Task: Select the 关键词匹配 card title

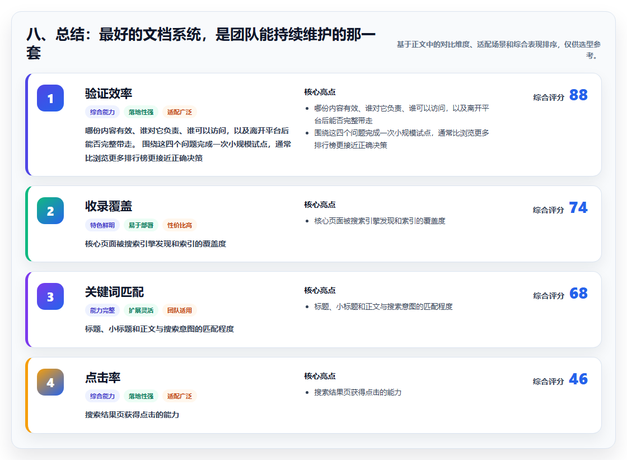Action: click(114, 292)
